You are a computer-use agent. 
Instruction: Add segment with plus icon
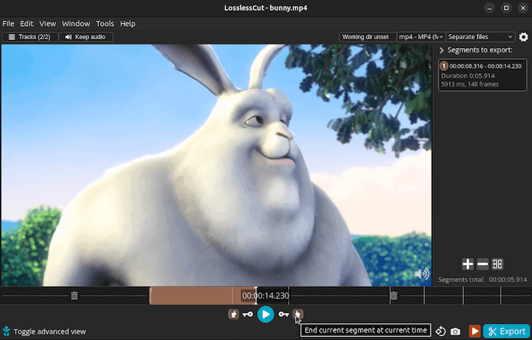click(x=468, y=264)
